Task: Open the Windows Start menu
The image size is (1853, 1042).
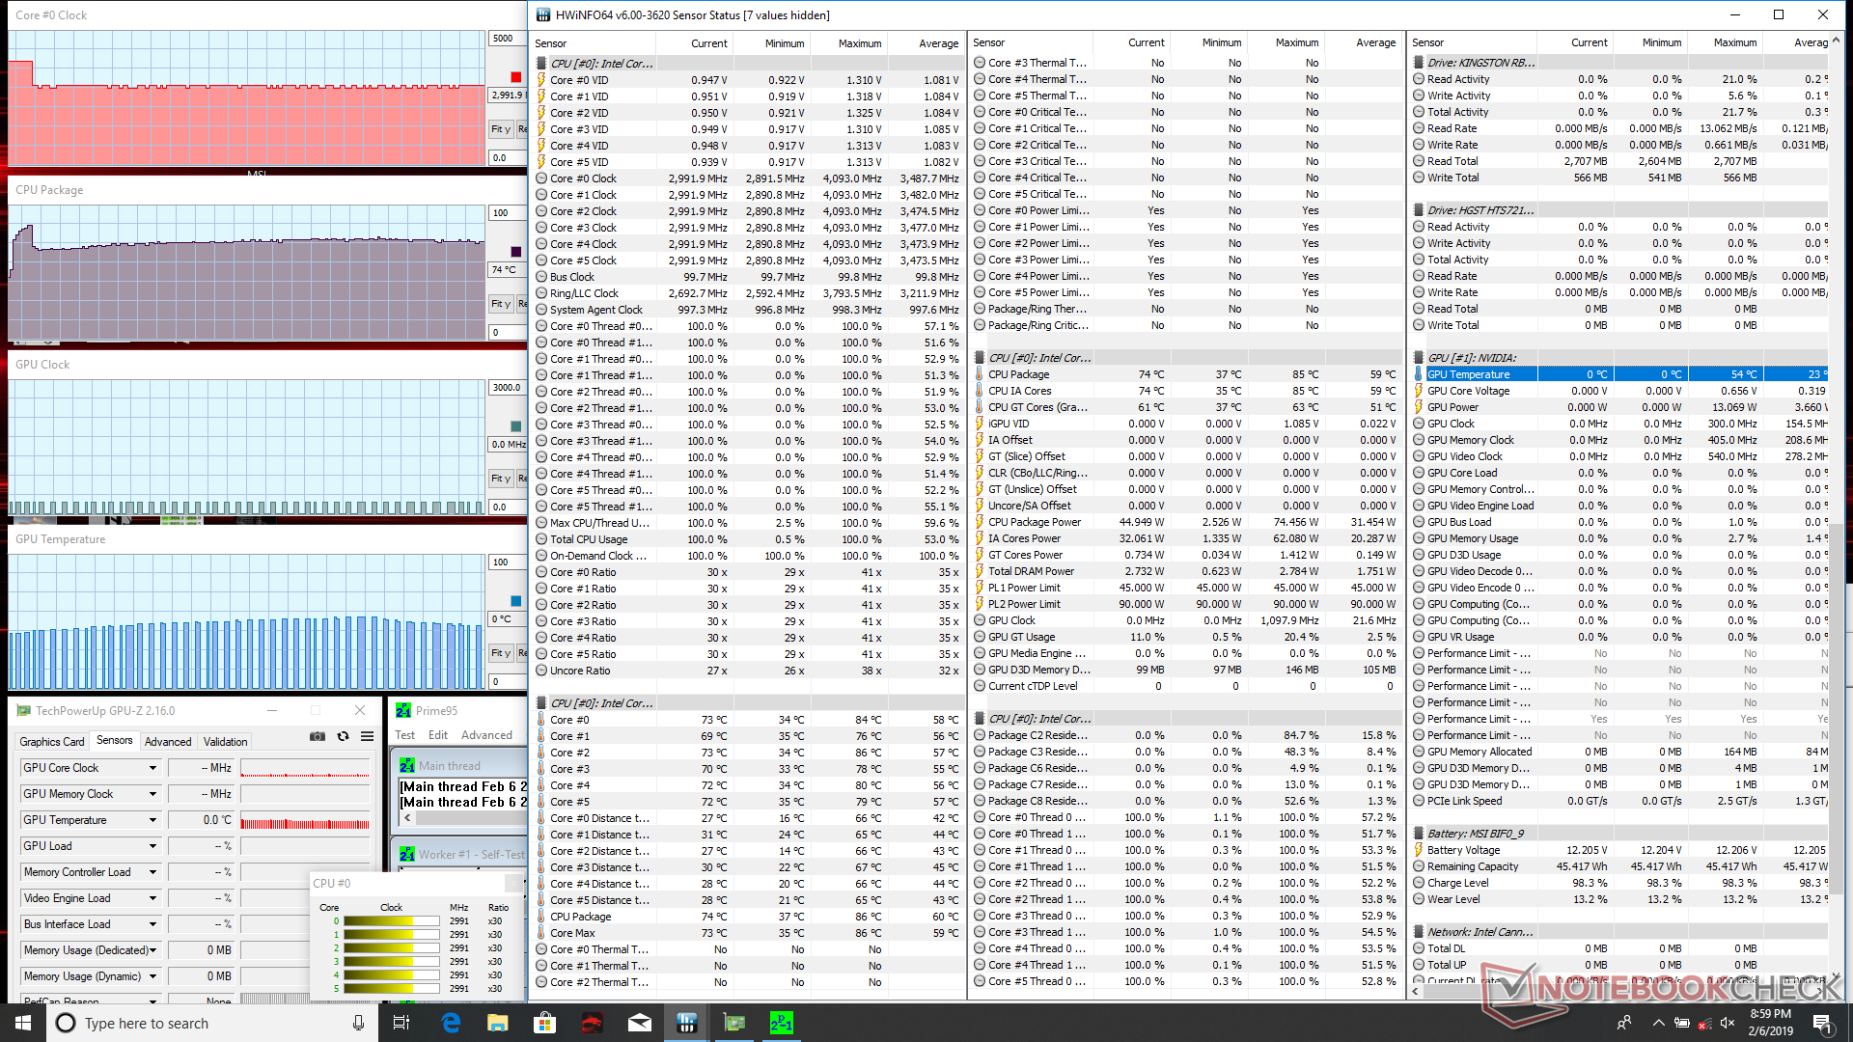Action: pos(23,1023)
